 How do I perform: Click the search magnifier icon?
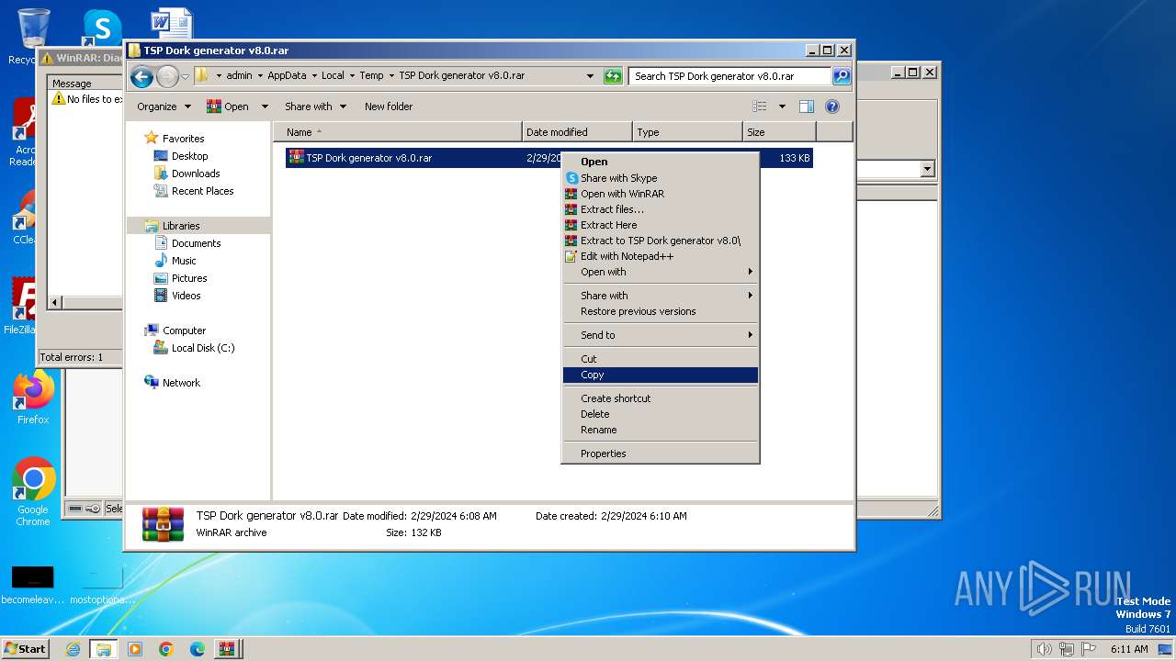tap(841, 76)
